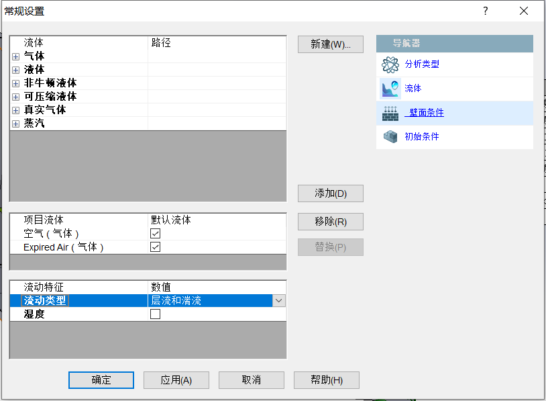Open the 流动类型 dropdown

pyautogui.click(x=278, y=300)
